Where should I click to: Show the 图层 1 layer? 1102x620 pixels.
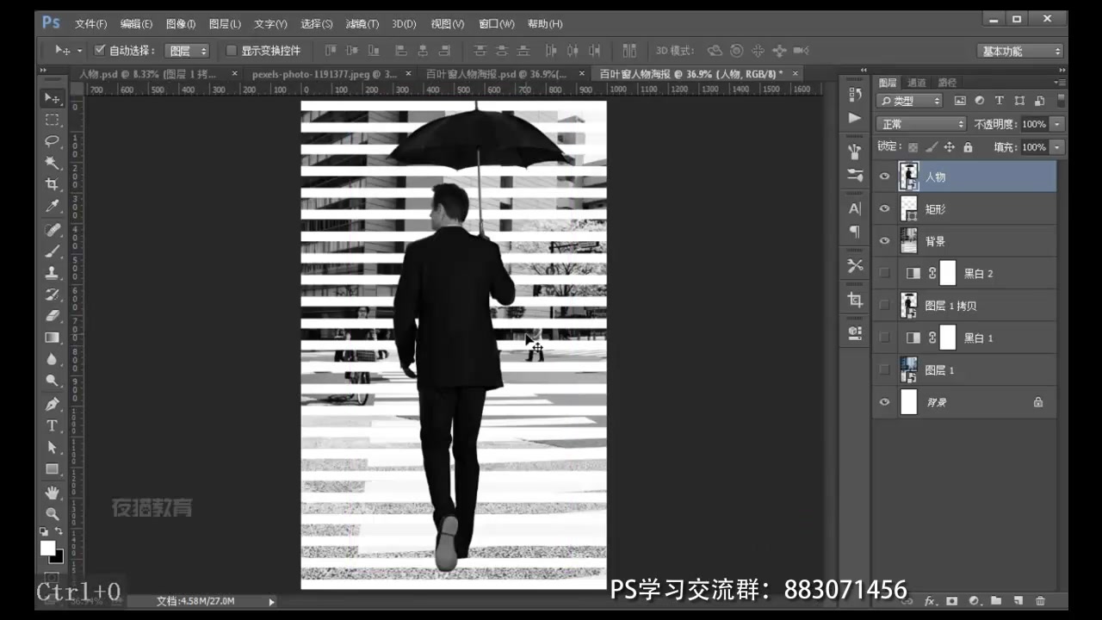pos(884,369)
